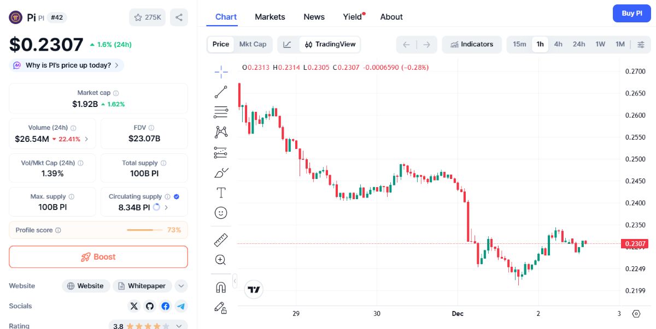Click the 0.2307 current price label
Image resolution: width=656 pixels, height=329 pixels.
click(x=634, y=244)
